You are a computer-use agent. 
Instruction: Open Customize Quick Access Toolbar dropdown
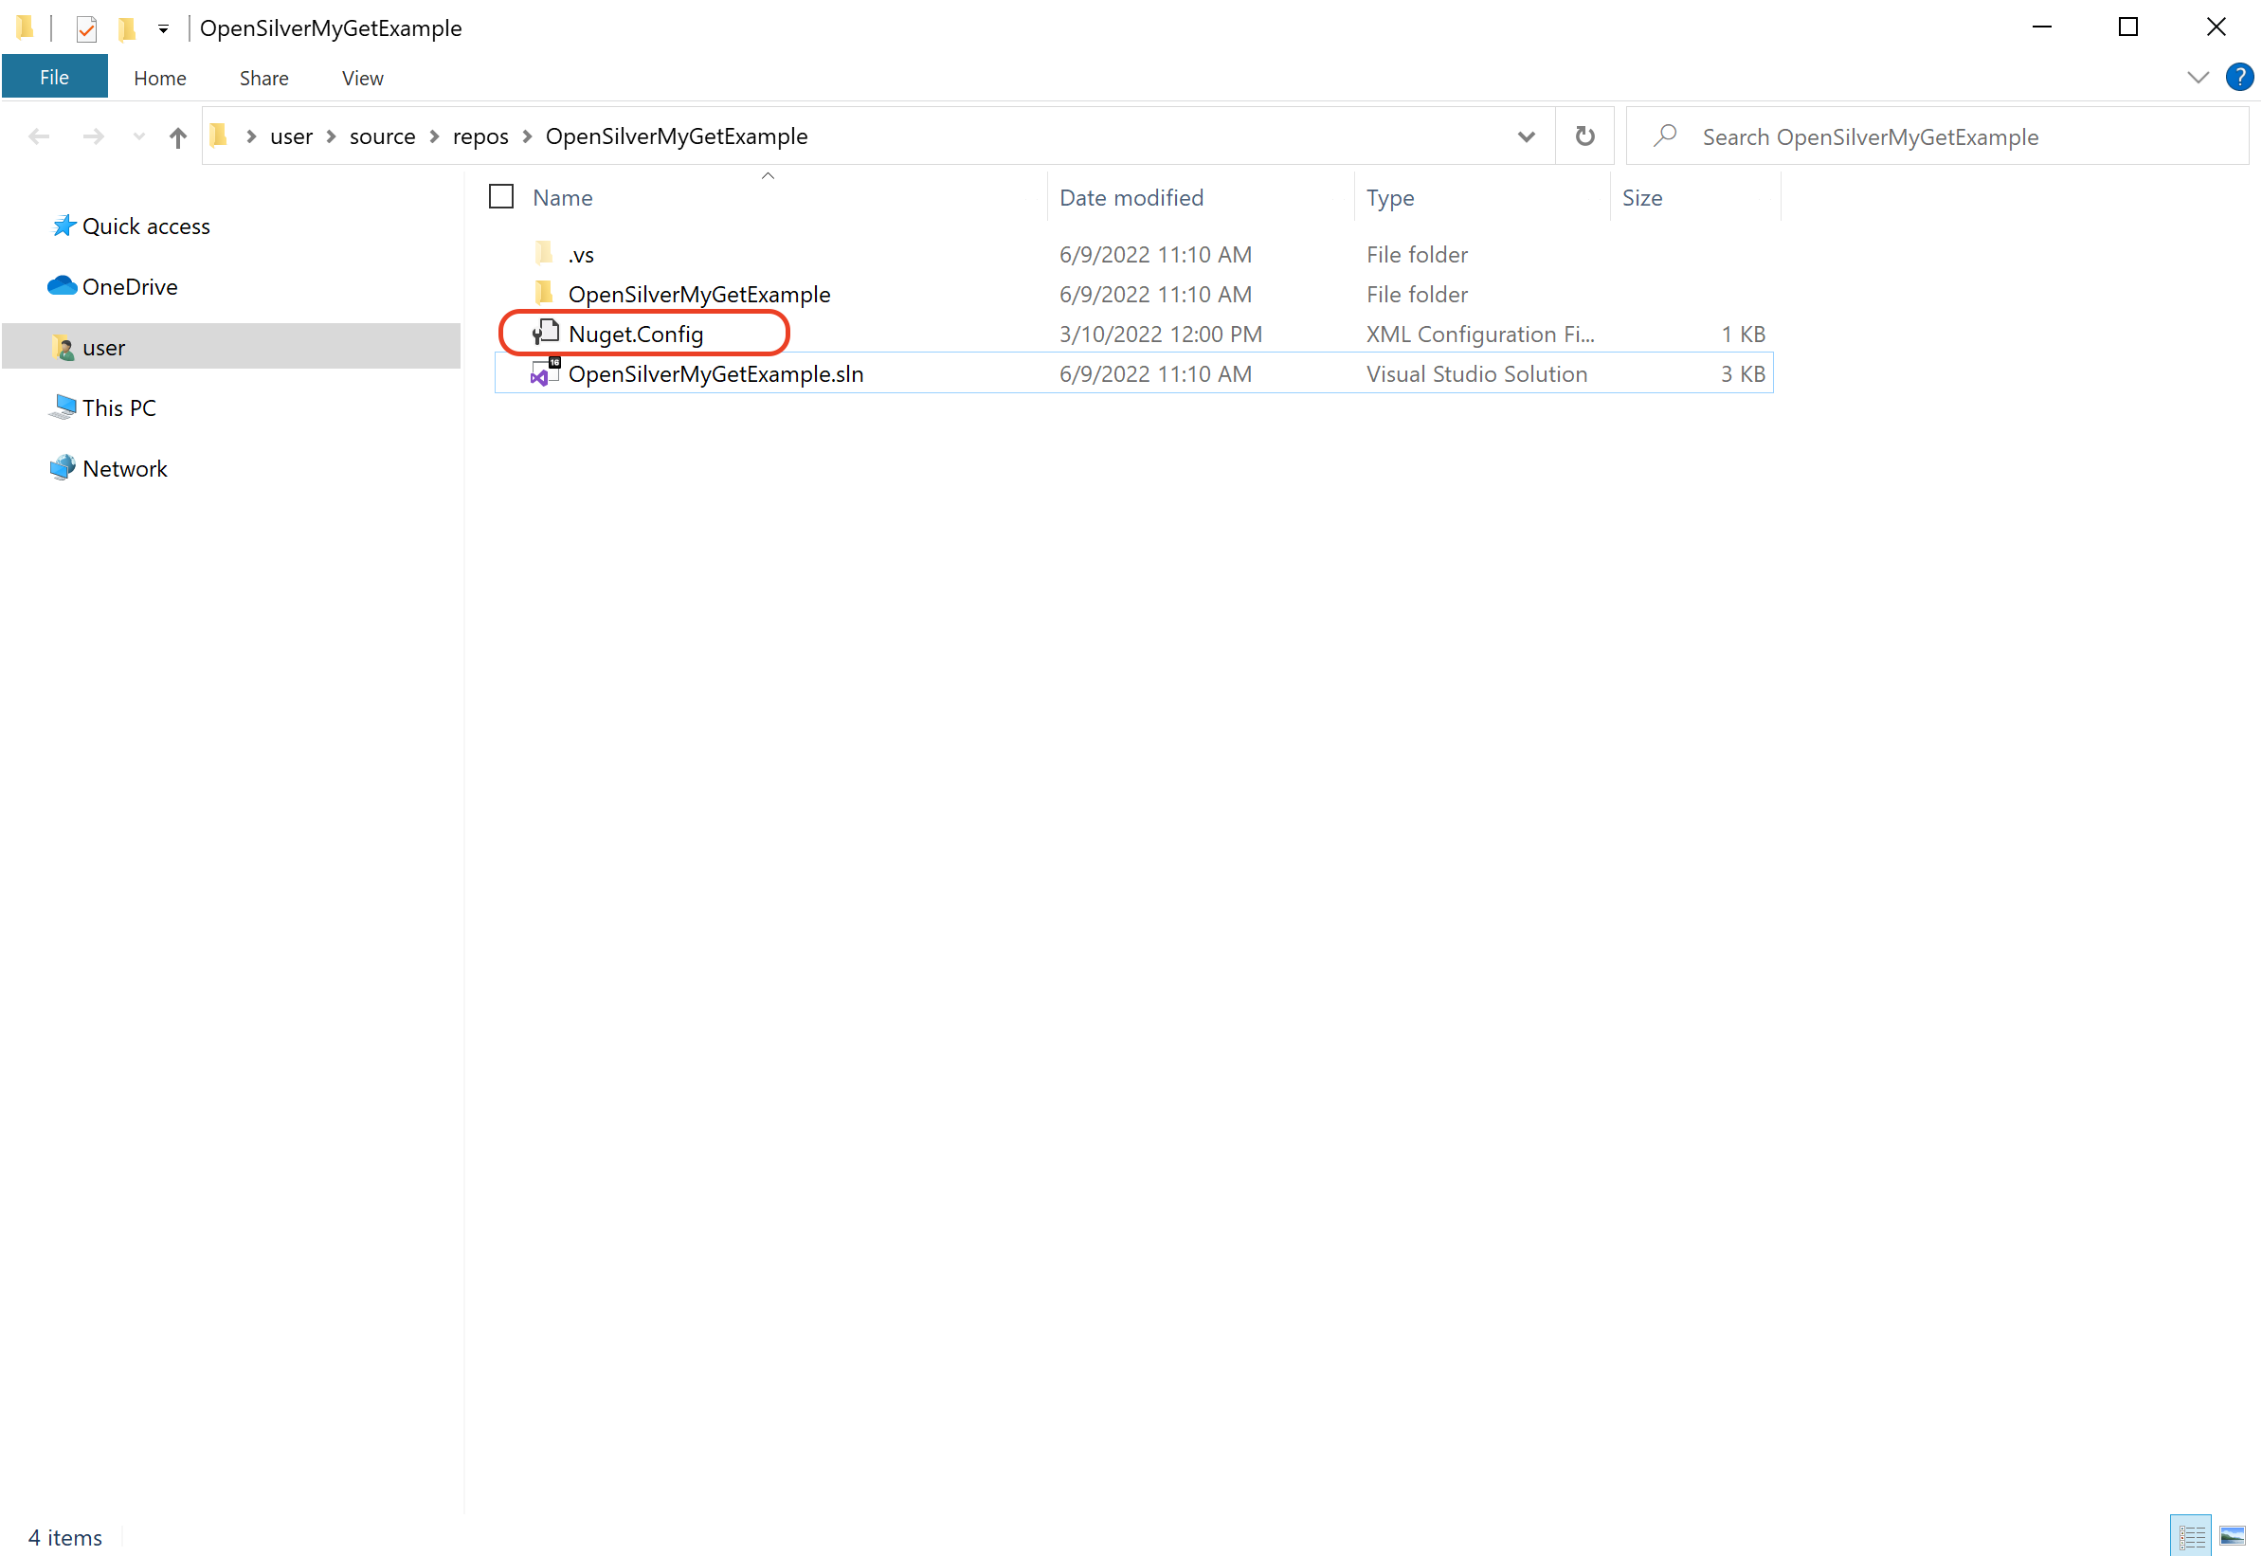(164, 29)
